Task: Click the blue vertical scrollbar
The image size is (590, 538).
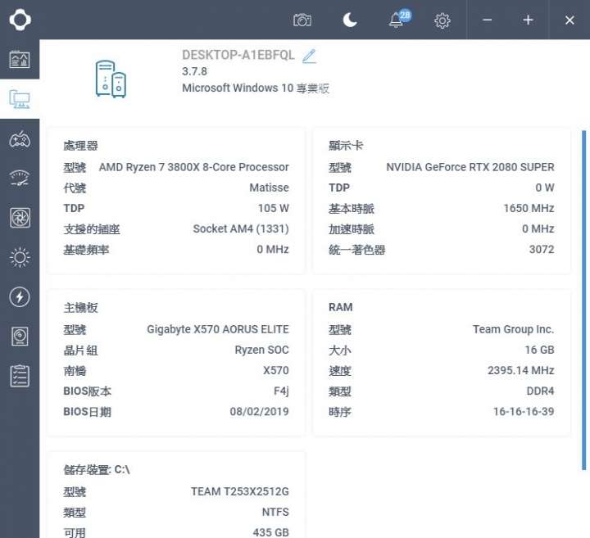Action: tap(583, 300)
